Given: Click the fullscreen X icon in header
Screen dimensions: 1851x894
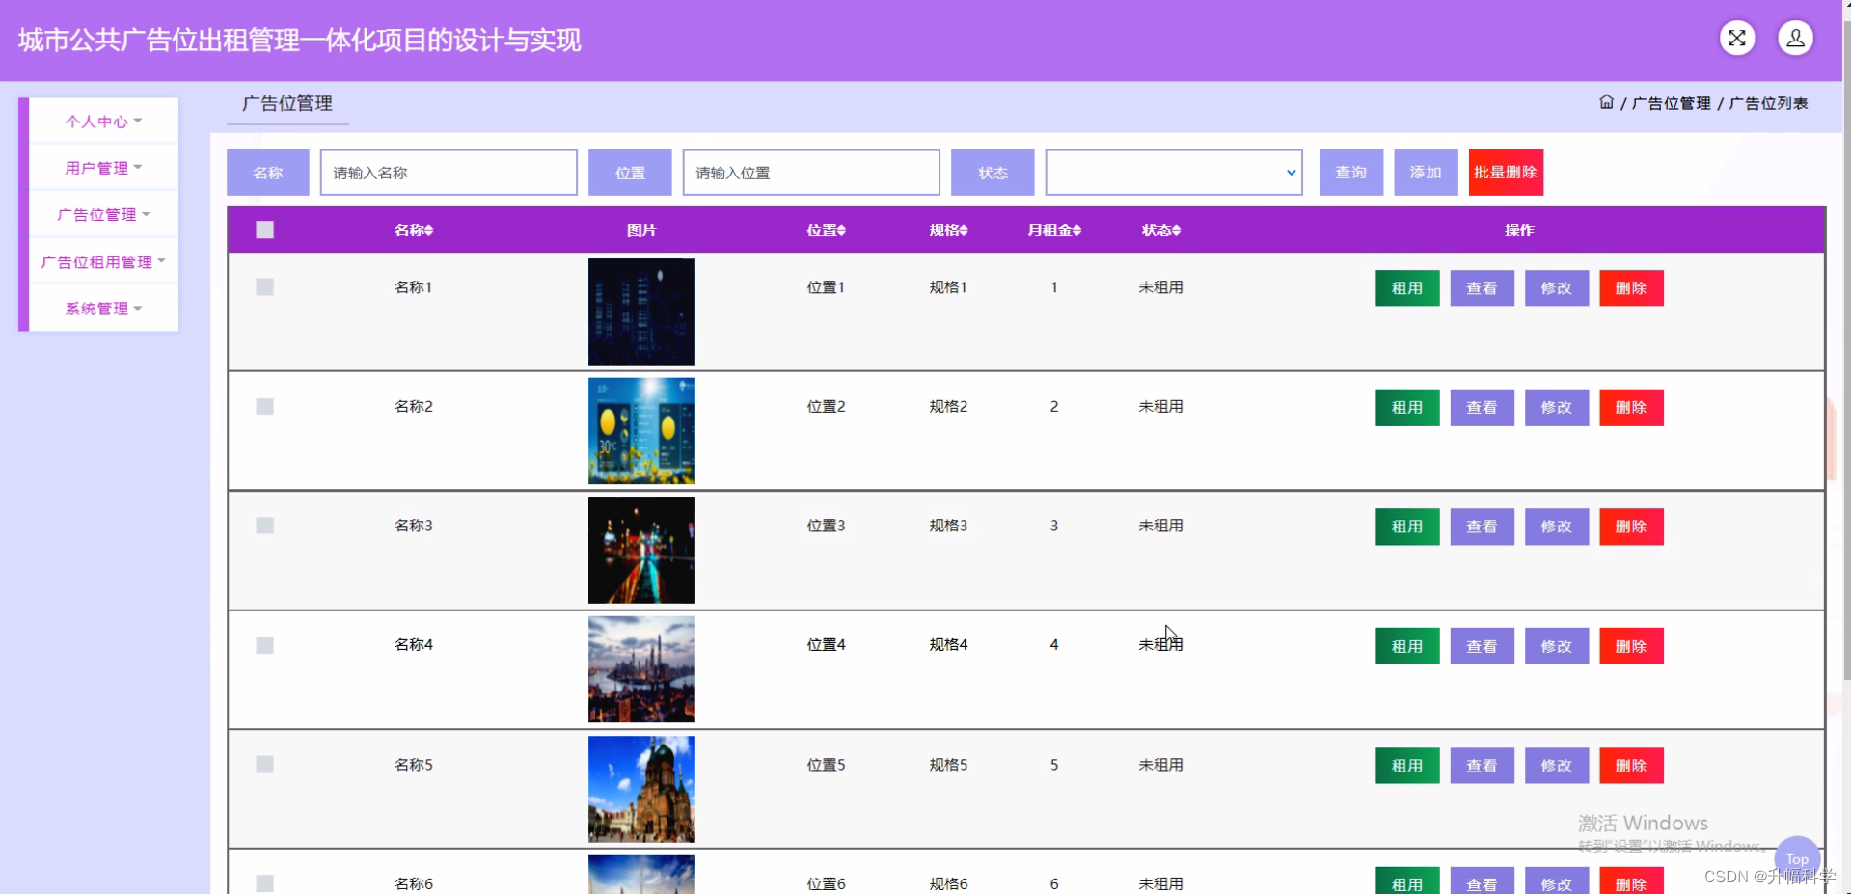Looking at the screenshot, I should point(1735,39).
